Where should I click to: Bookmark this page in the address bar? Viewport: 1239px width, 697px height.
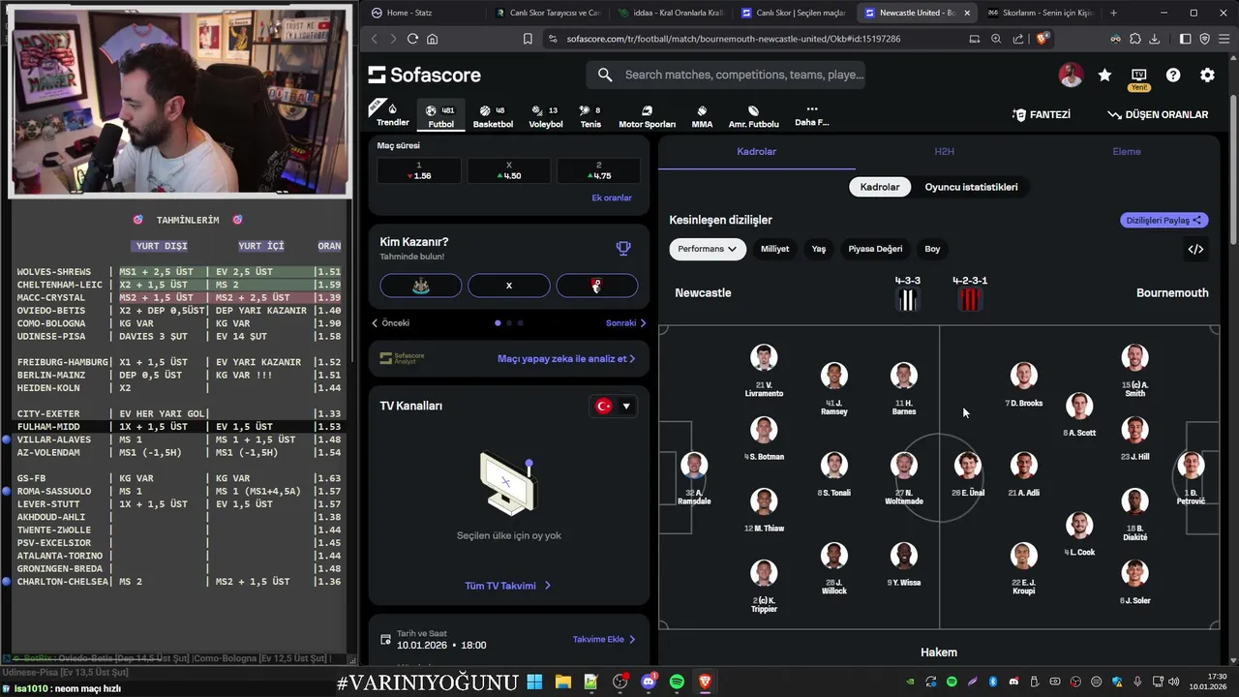click(x=528, y=39)
